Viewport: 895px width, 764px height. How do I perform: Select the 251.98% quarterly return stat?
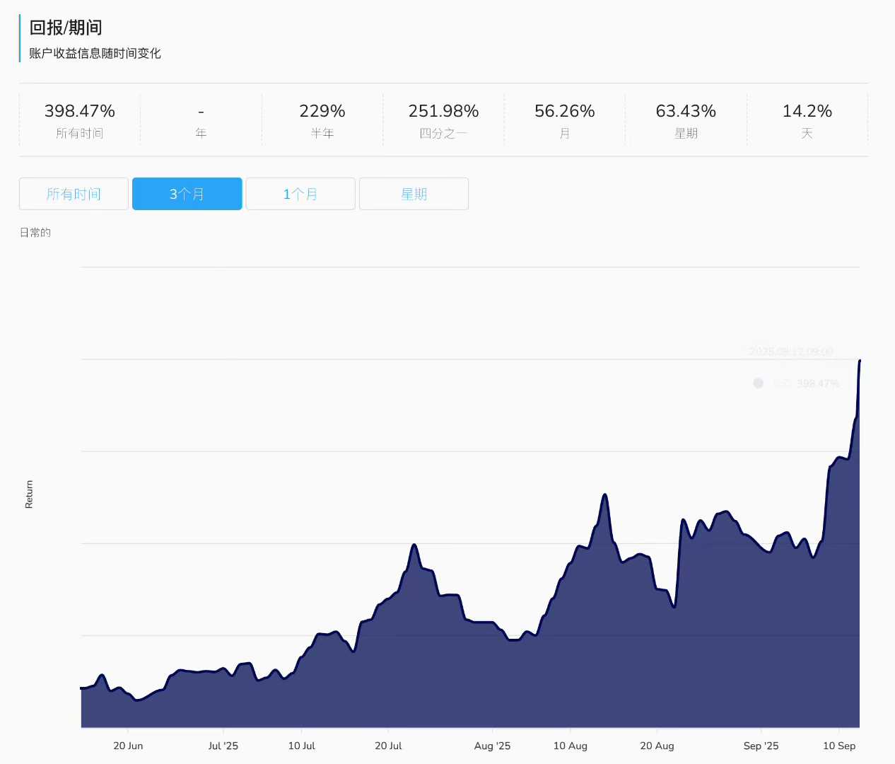[x=443, y=111]
